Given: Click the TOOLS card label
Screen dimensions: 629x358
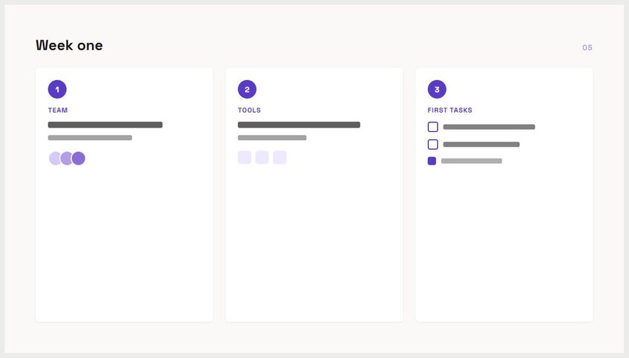Looking at the screenshot, I should tap(249, 110).
